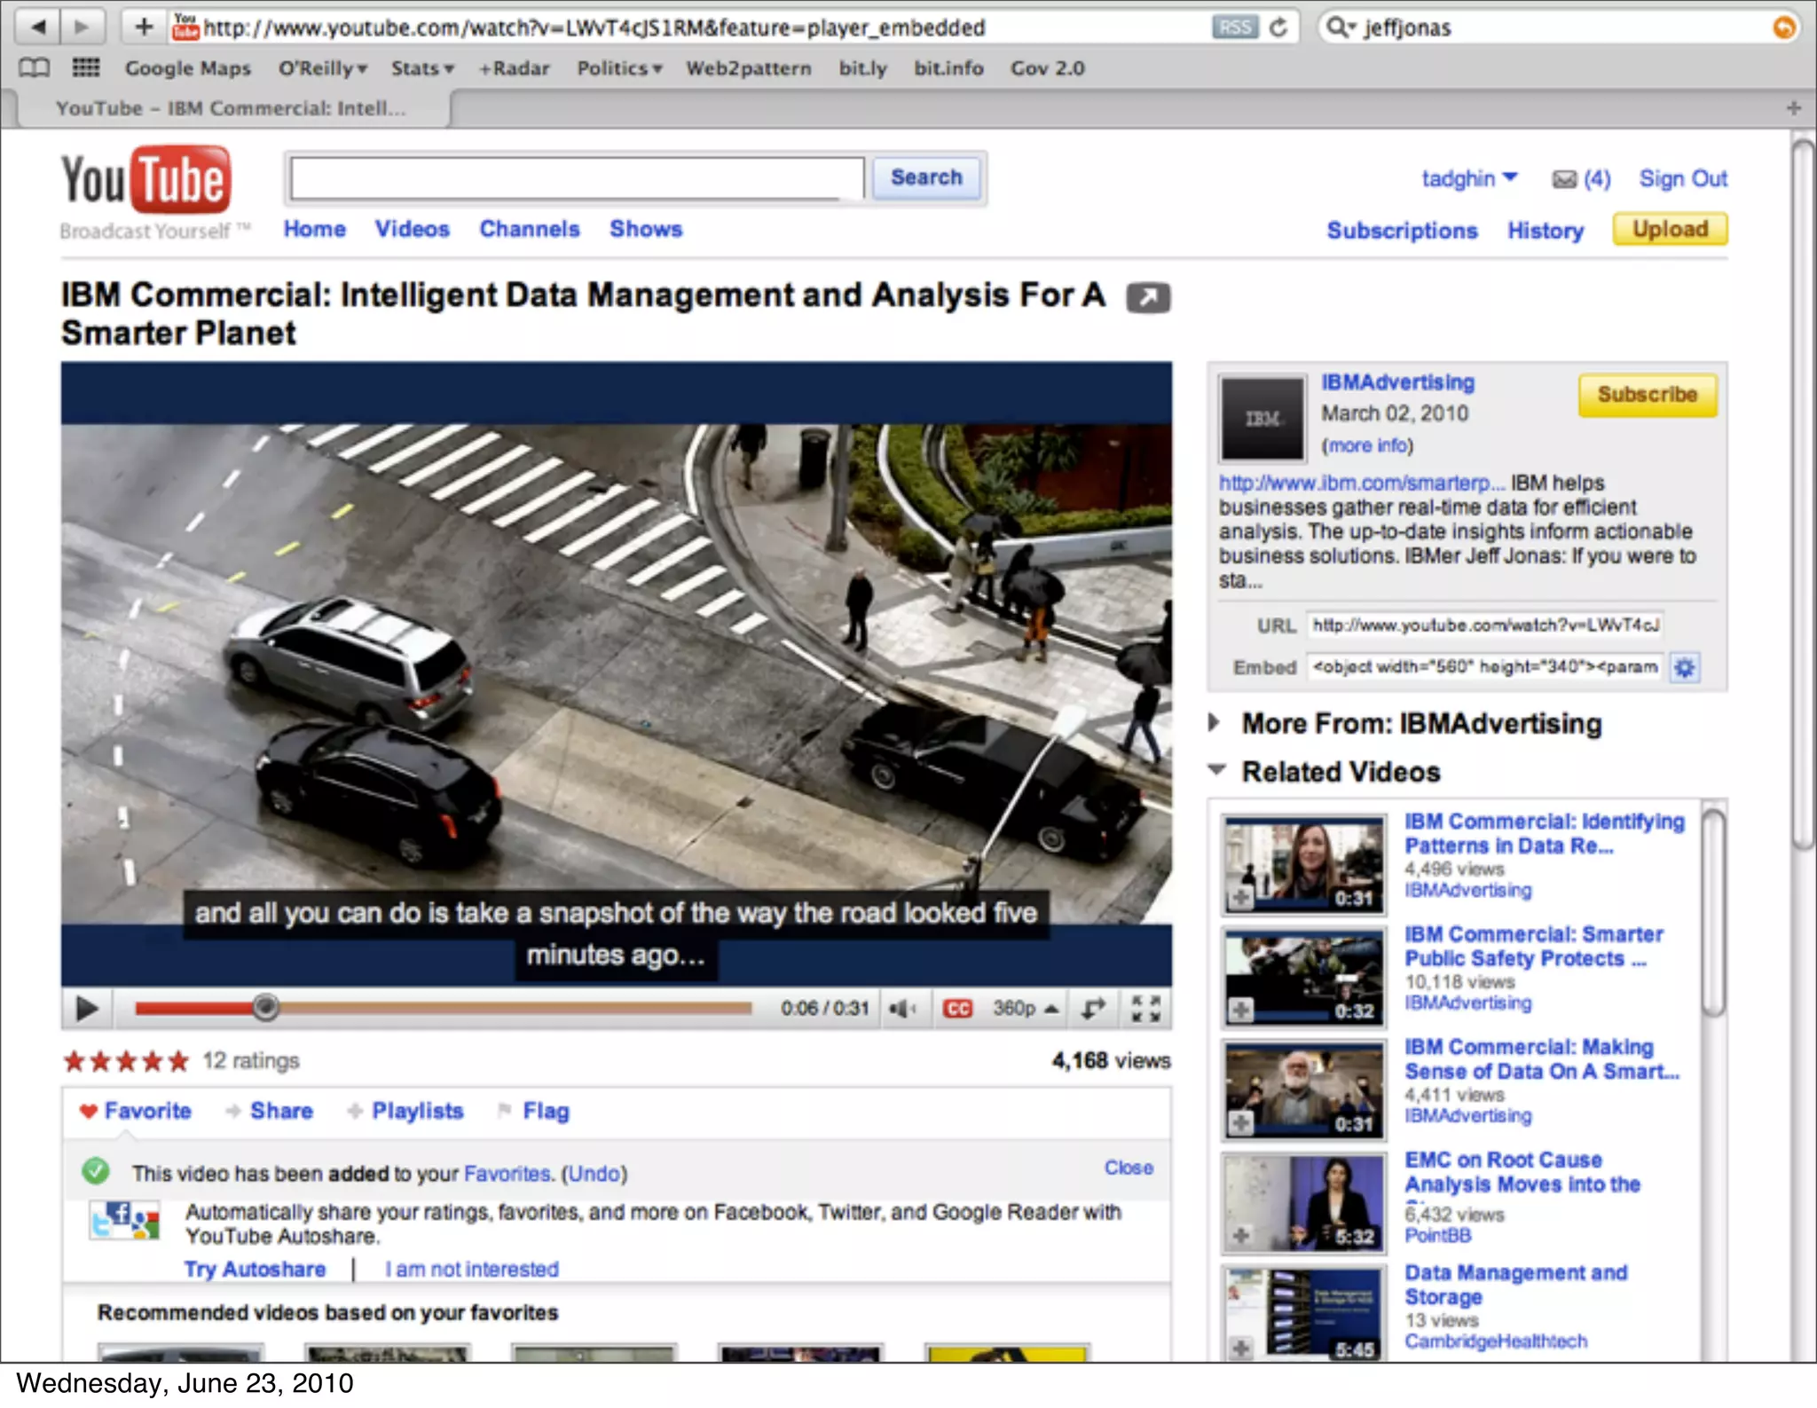Click the Try Autoshare link
1817x1408 pixels.
pos(255,1269)
